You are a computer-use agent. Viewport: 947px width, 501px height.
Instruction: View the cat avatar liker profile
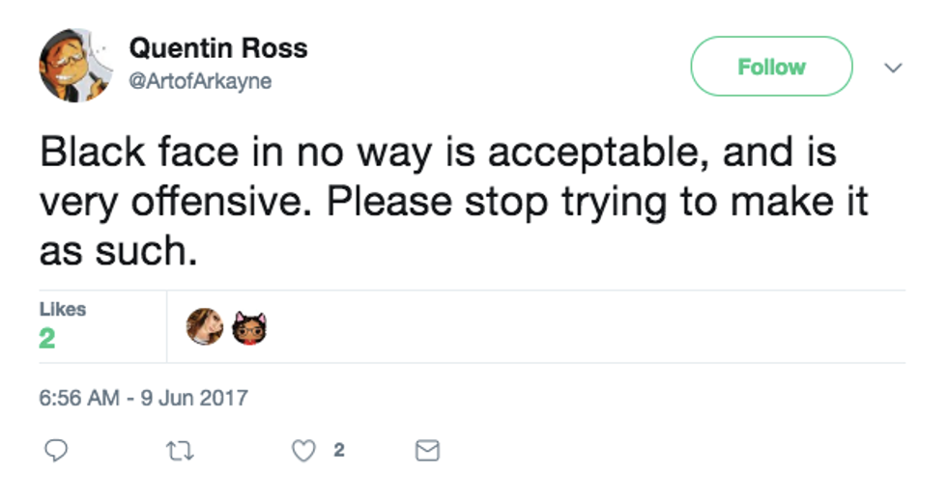pos(249,327)
